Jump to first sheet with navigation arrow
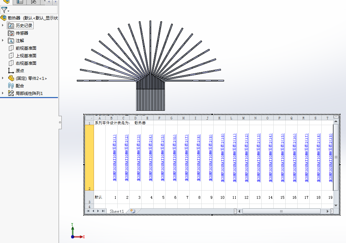 88,211
